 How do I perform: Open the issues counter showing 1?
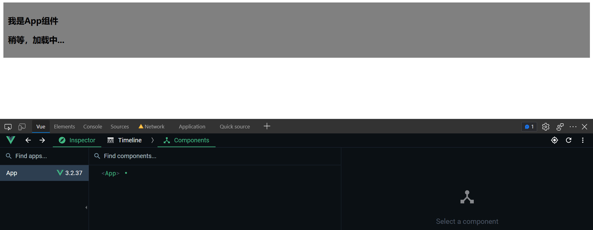tap(529, 127)
